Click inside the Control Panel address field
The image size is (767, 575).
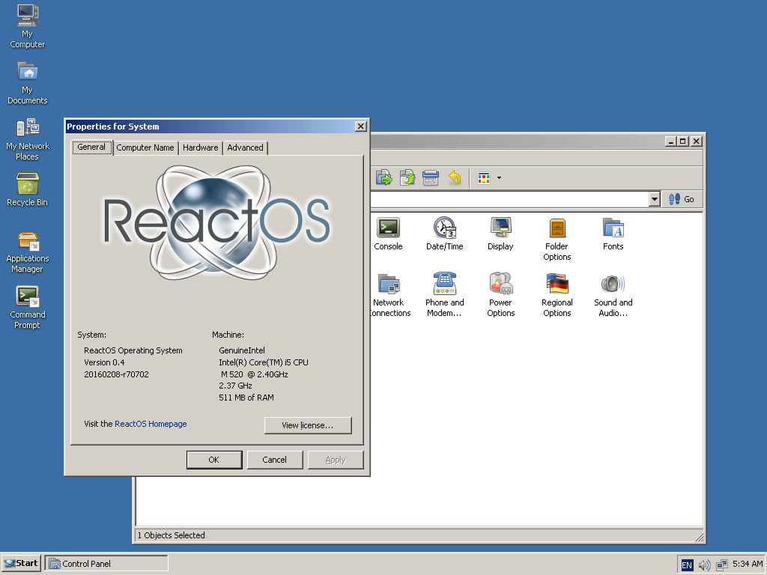tap(509, 199)
